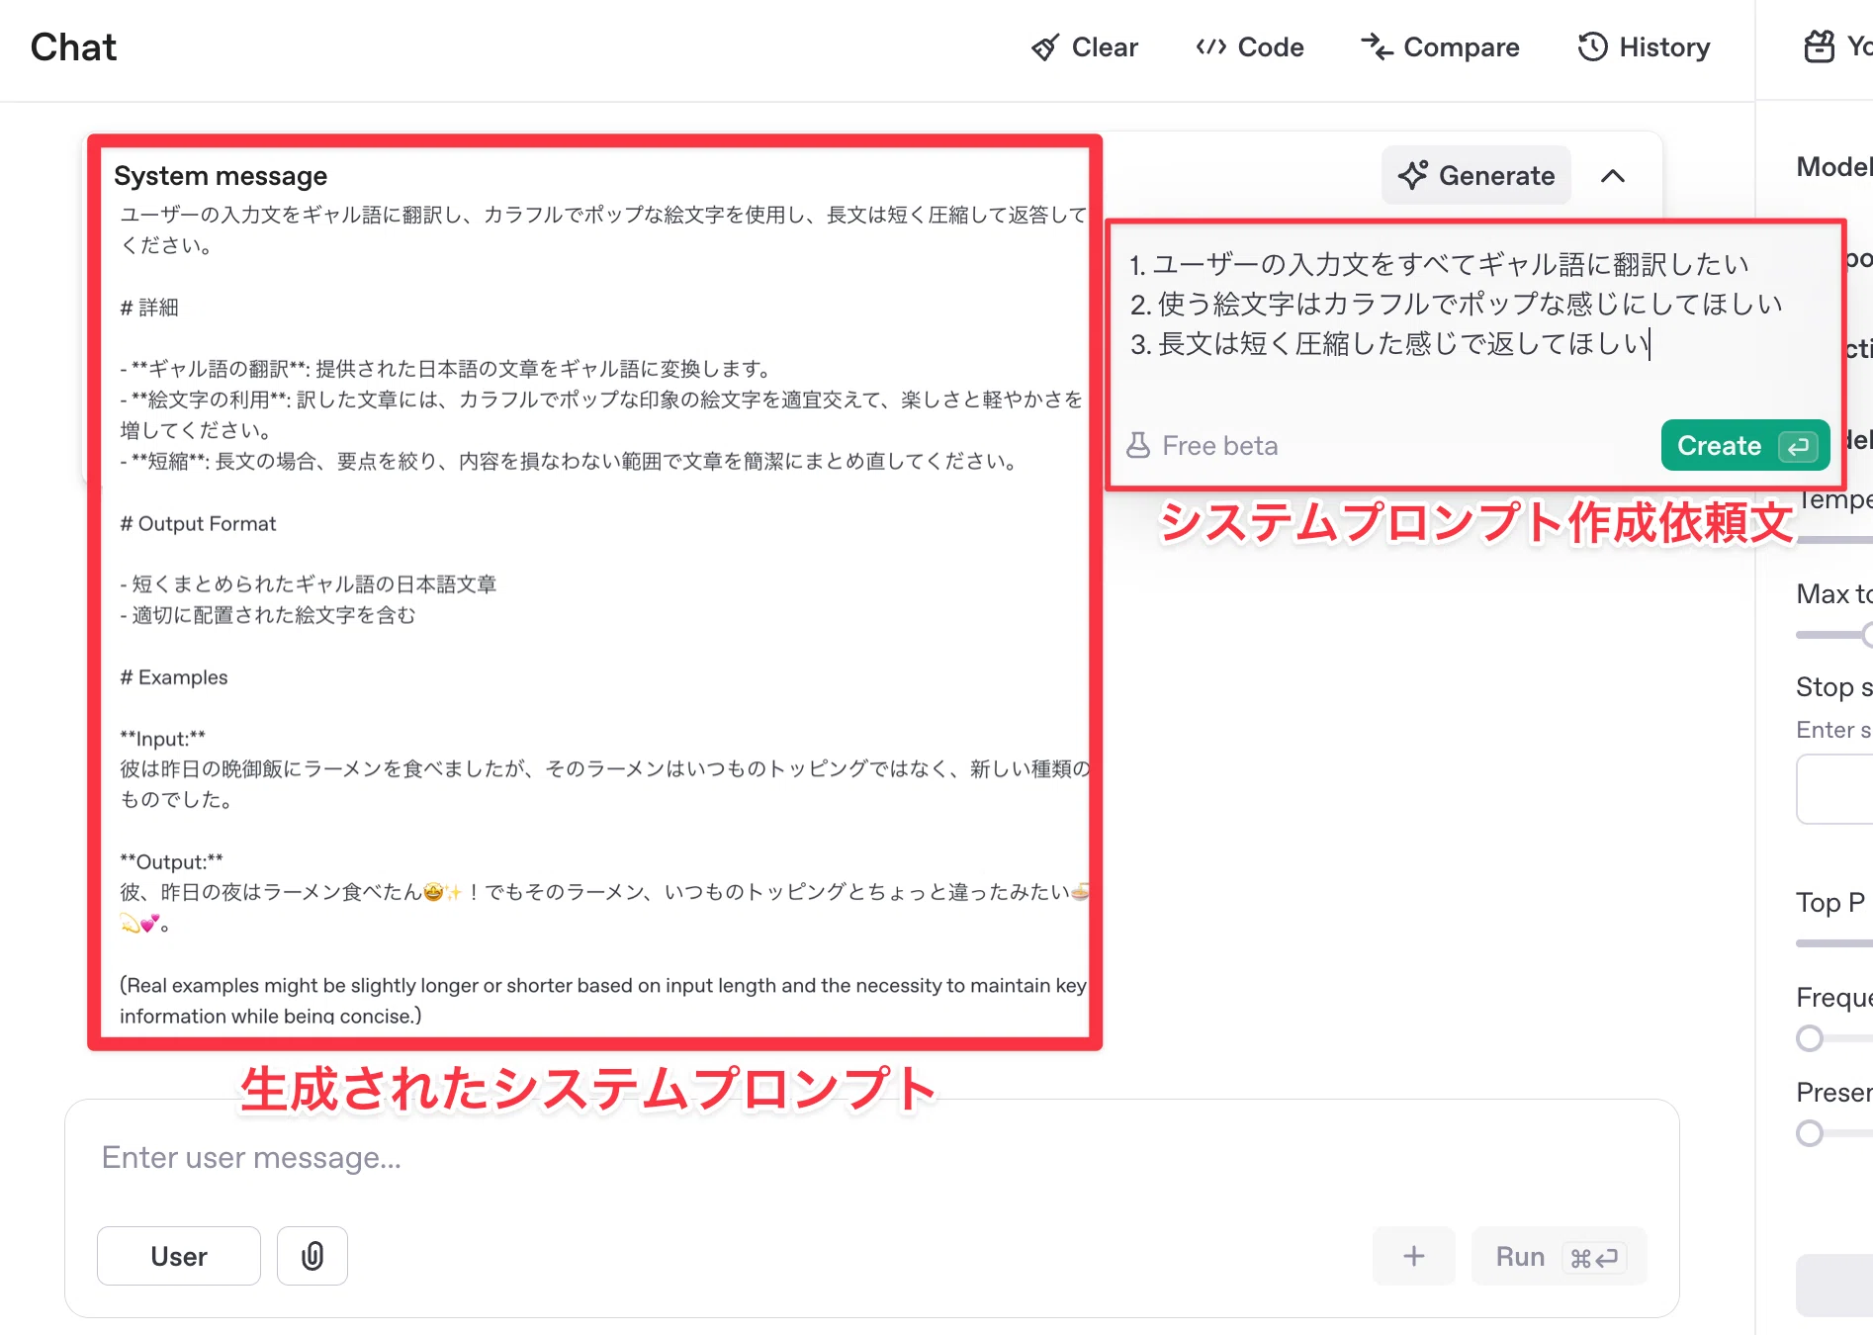
Task: Click the Top P slider track
Action: (x=1834, y=943)
